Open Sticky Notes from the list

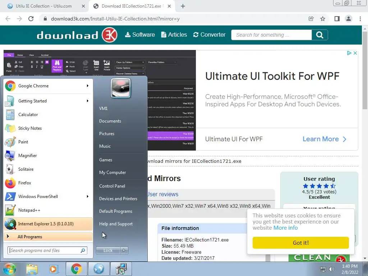48,128
